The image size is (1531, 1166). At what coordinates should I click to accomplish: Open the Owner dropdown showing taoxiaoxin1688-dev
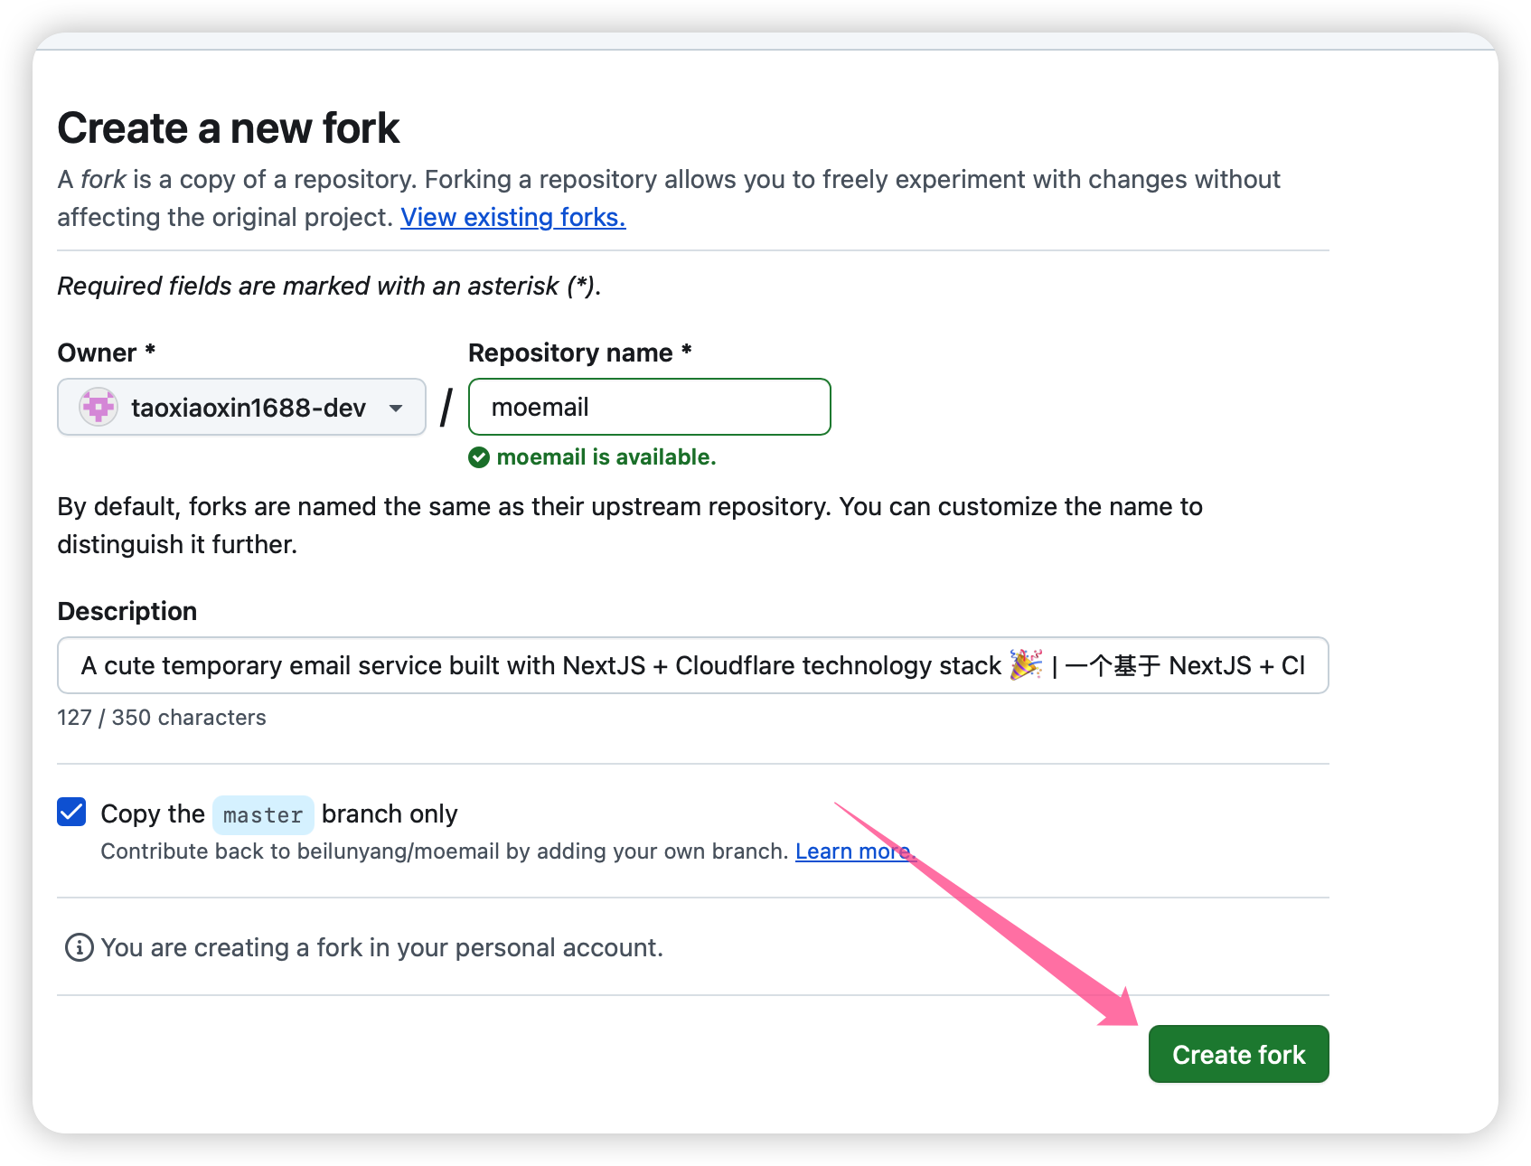point(241,408)
